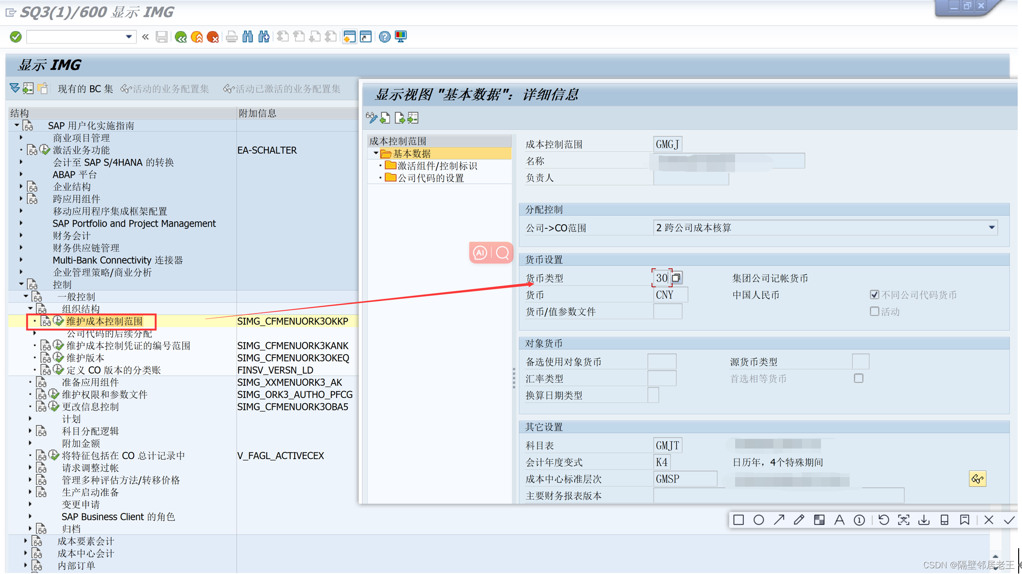The image size is (1022, 574).
Task: Click the Save disk icon
Action: [x=162, y=37]
